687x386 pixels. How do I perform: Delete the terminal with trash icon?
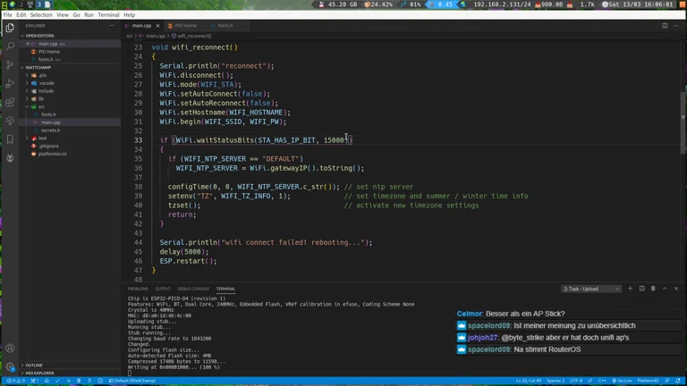653,289
